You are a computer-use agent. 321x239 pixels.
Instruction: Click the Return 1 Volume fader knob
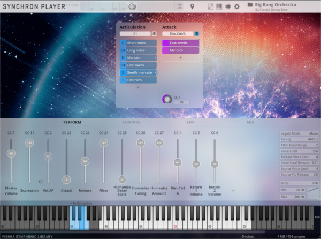[x=196, y=164]
